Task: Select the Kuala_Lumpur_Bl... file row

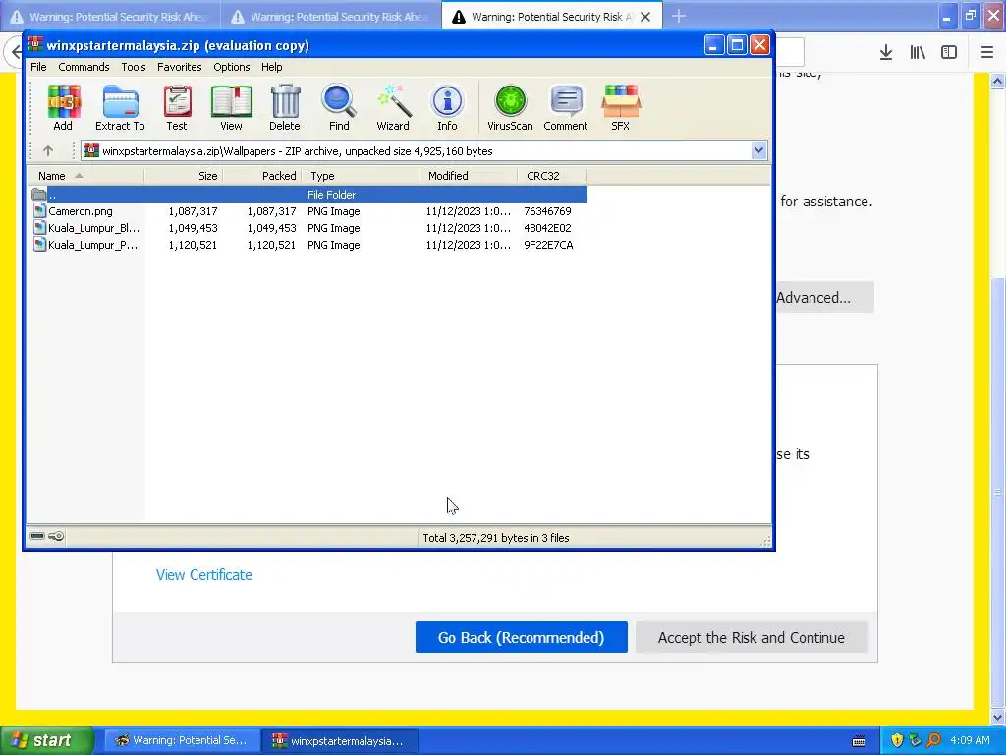Action: pyautogui.click(x=307, y=228)
